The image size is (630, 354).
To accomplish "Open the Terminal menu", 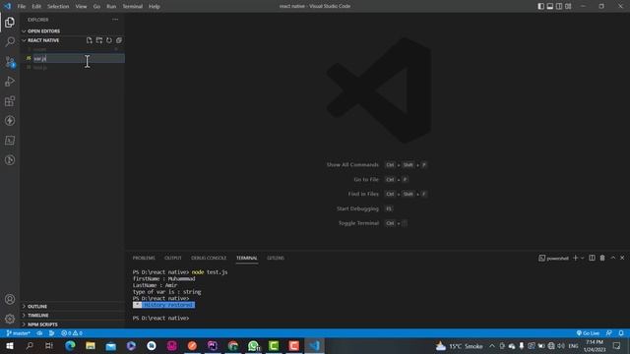I will coord(133,6).
